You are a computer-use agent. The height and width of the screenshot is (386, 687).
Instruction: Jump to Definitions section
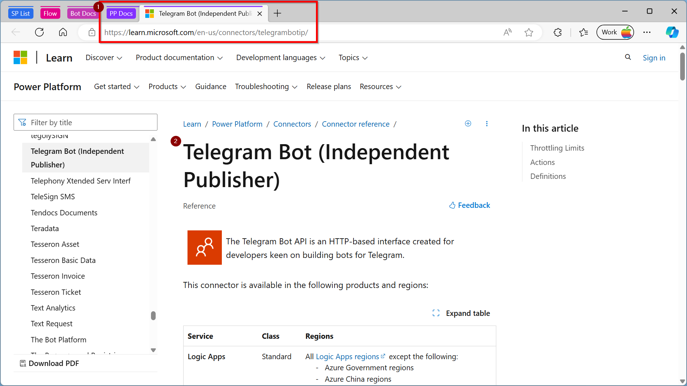pos(548,176)
